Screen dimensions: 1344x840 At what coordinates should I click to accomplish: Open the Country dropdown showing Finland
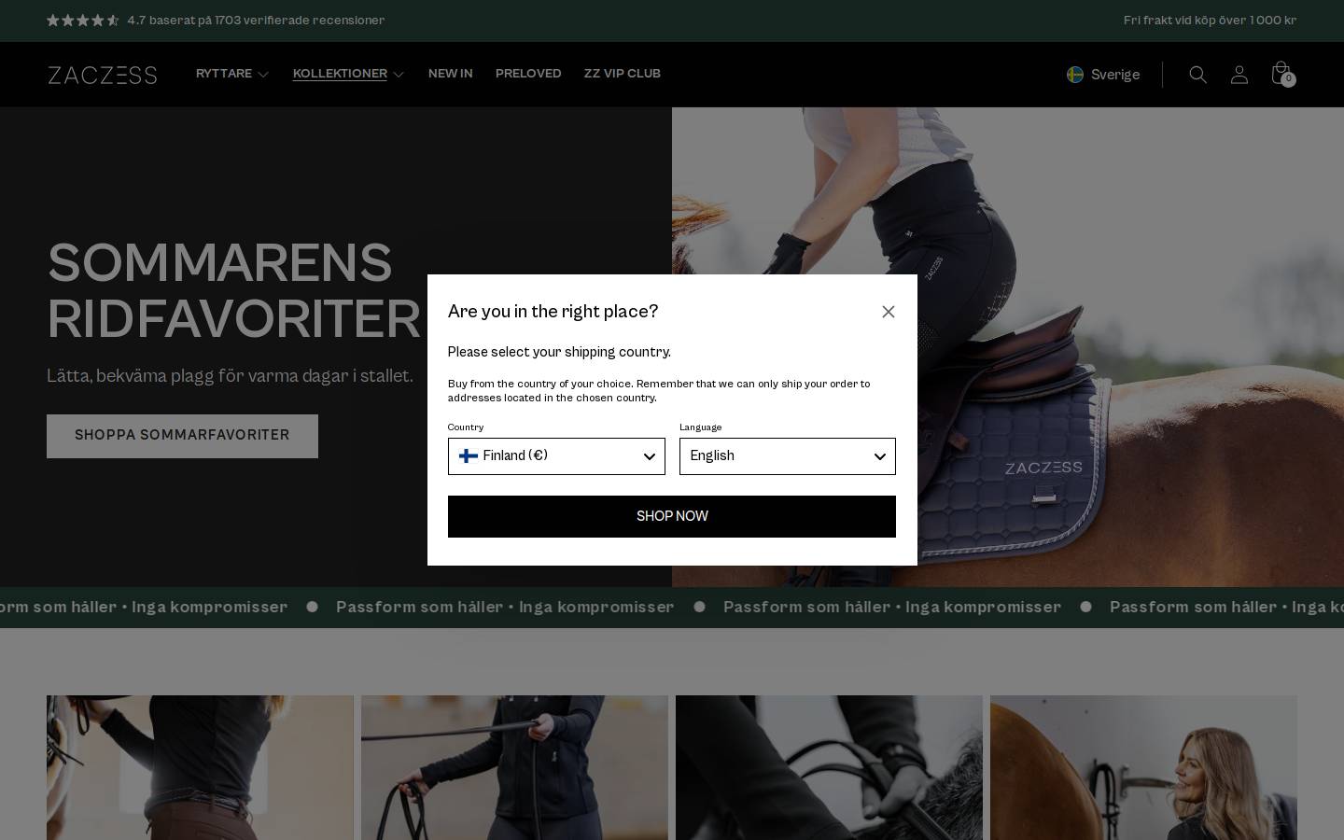coord(556,456)
